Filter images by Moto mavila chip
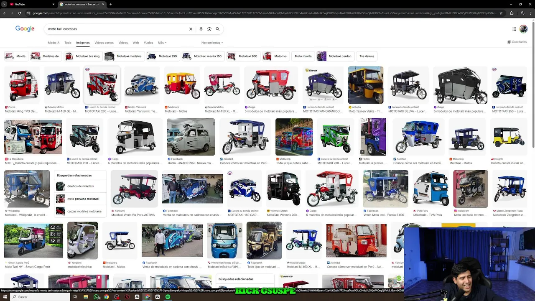535x301 pixels. (303, 56)
